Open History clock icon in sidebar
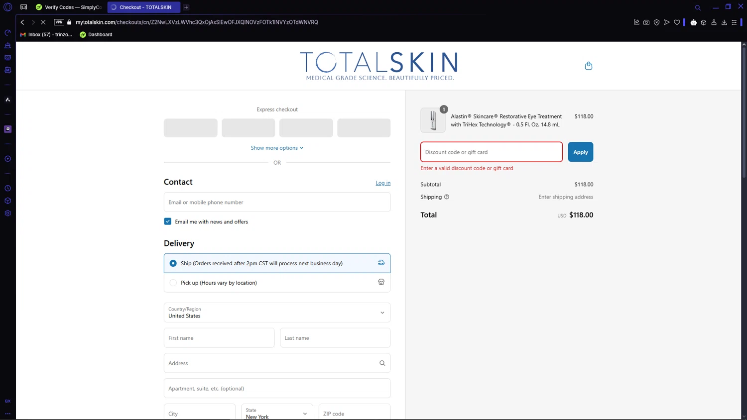This screenshot has width=747, height=420. [8, 188]
